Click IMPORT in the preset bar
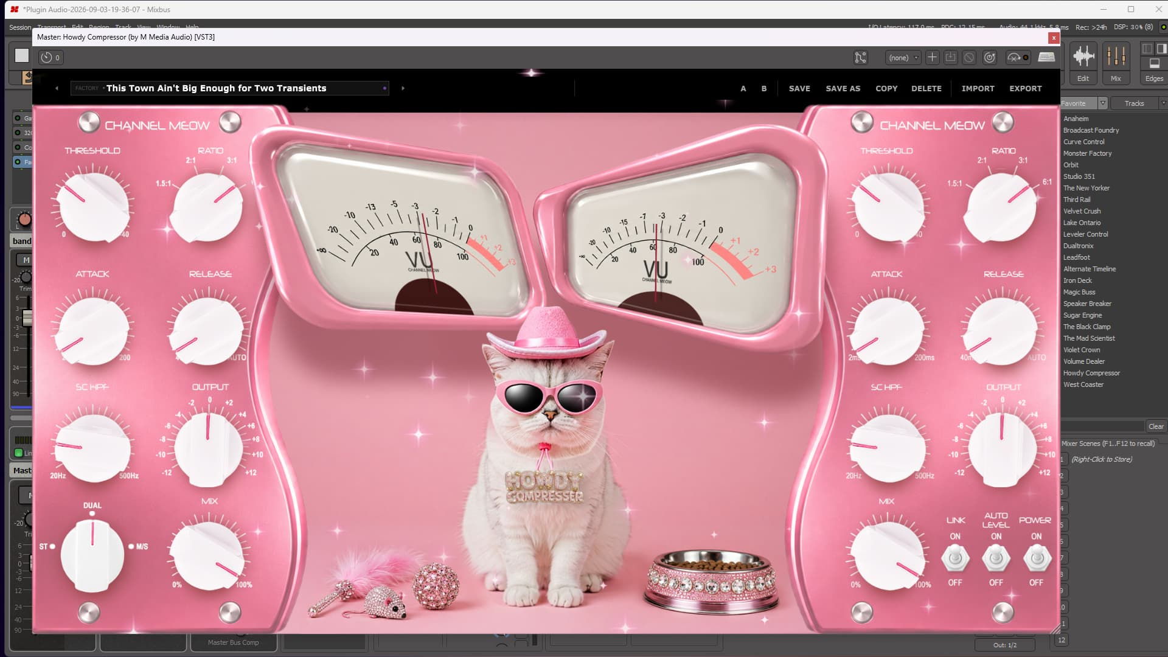The height and width of the screenshot is (657, 1168). point(978,88)
